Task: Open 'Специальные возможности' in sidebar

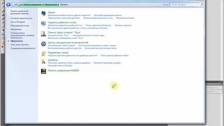Action: [23, 48]
